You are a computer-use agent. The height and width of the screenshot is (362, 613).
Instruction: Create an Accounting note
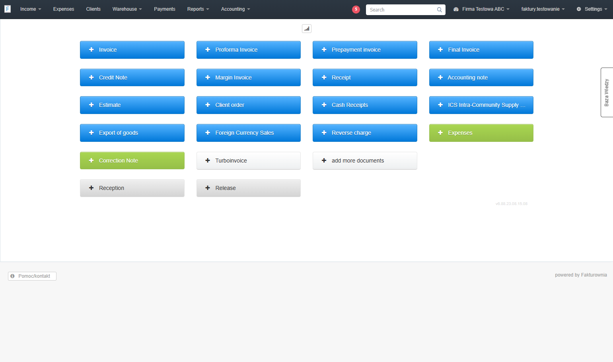481,77
